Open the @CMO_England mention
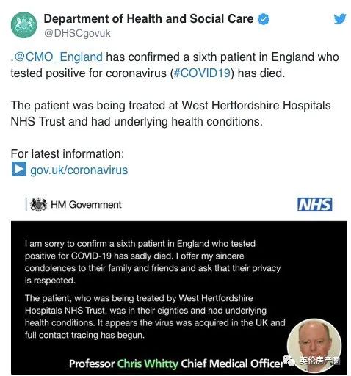 (58, 57)
